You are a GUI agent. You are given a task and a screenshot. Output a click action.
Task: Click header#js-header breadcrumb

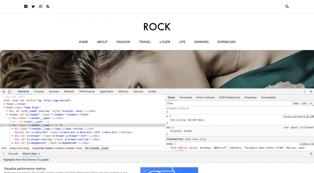click(57, 148)
